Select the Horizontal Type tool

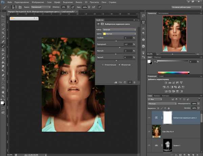(3, 79)
